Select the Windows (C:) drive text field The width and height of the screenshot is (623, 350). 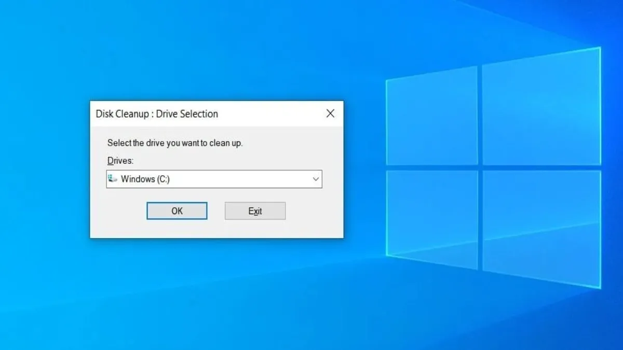click(x=208, y=179)
